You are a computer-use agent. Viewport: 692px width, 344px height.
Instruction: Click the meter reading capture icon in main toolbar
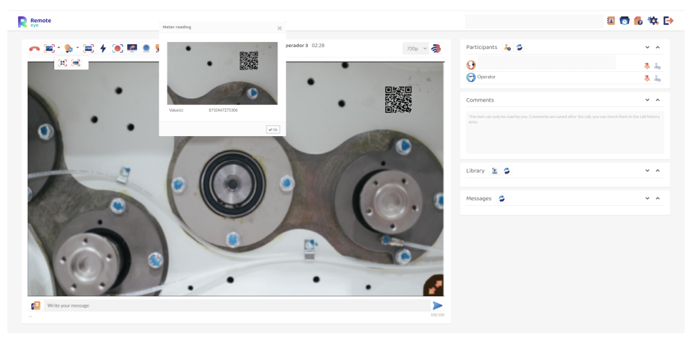point(89,48)
